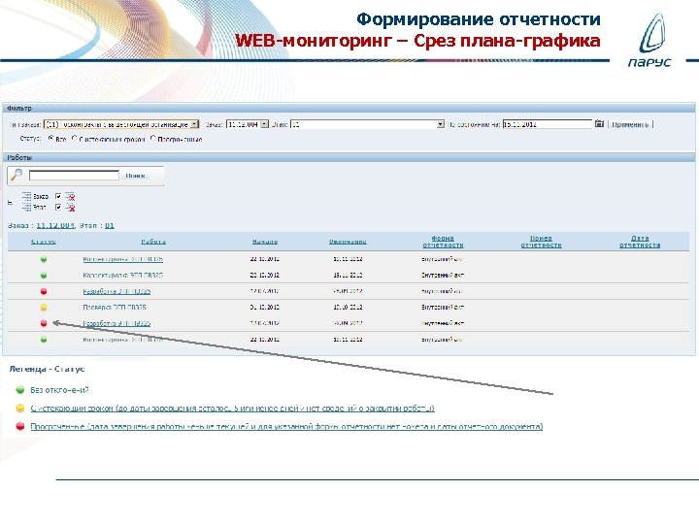Click red legend icon for overdue works
The image size is (699, 524).
[20, 426]
